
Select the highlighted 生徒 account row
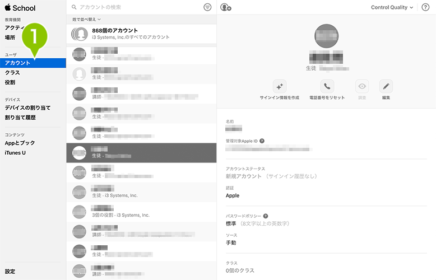tap(141, 153)
